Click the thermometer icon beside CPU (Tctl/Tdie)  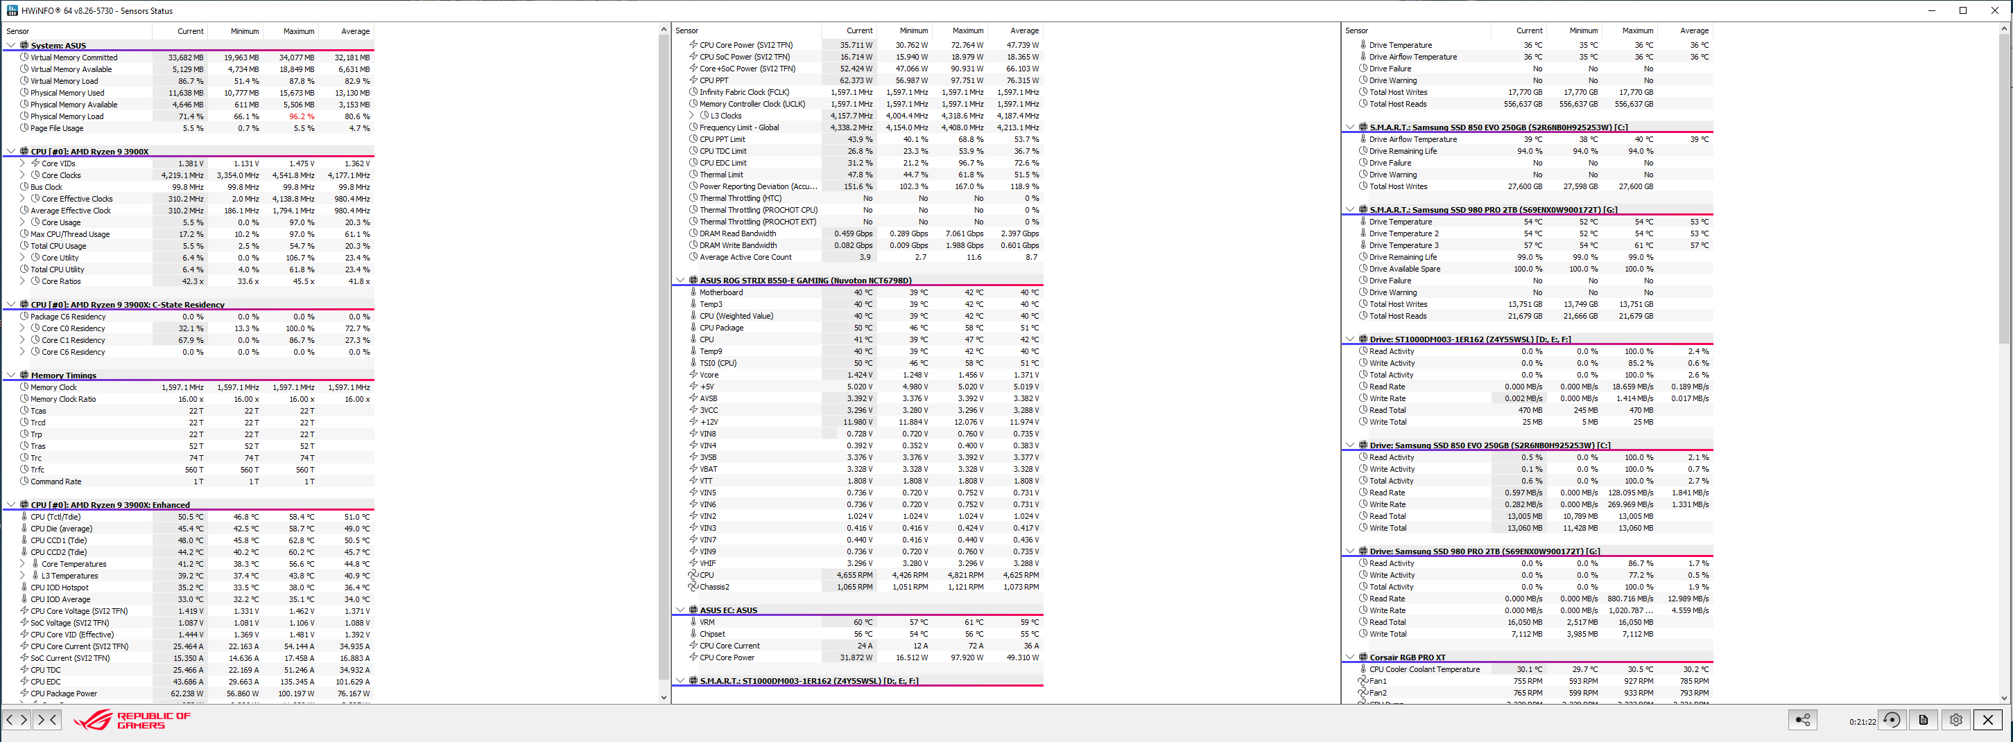(x=24, y=516)
